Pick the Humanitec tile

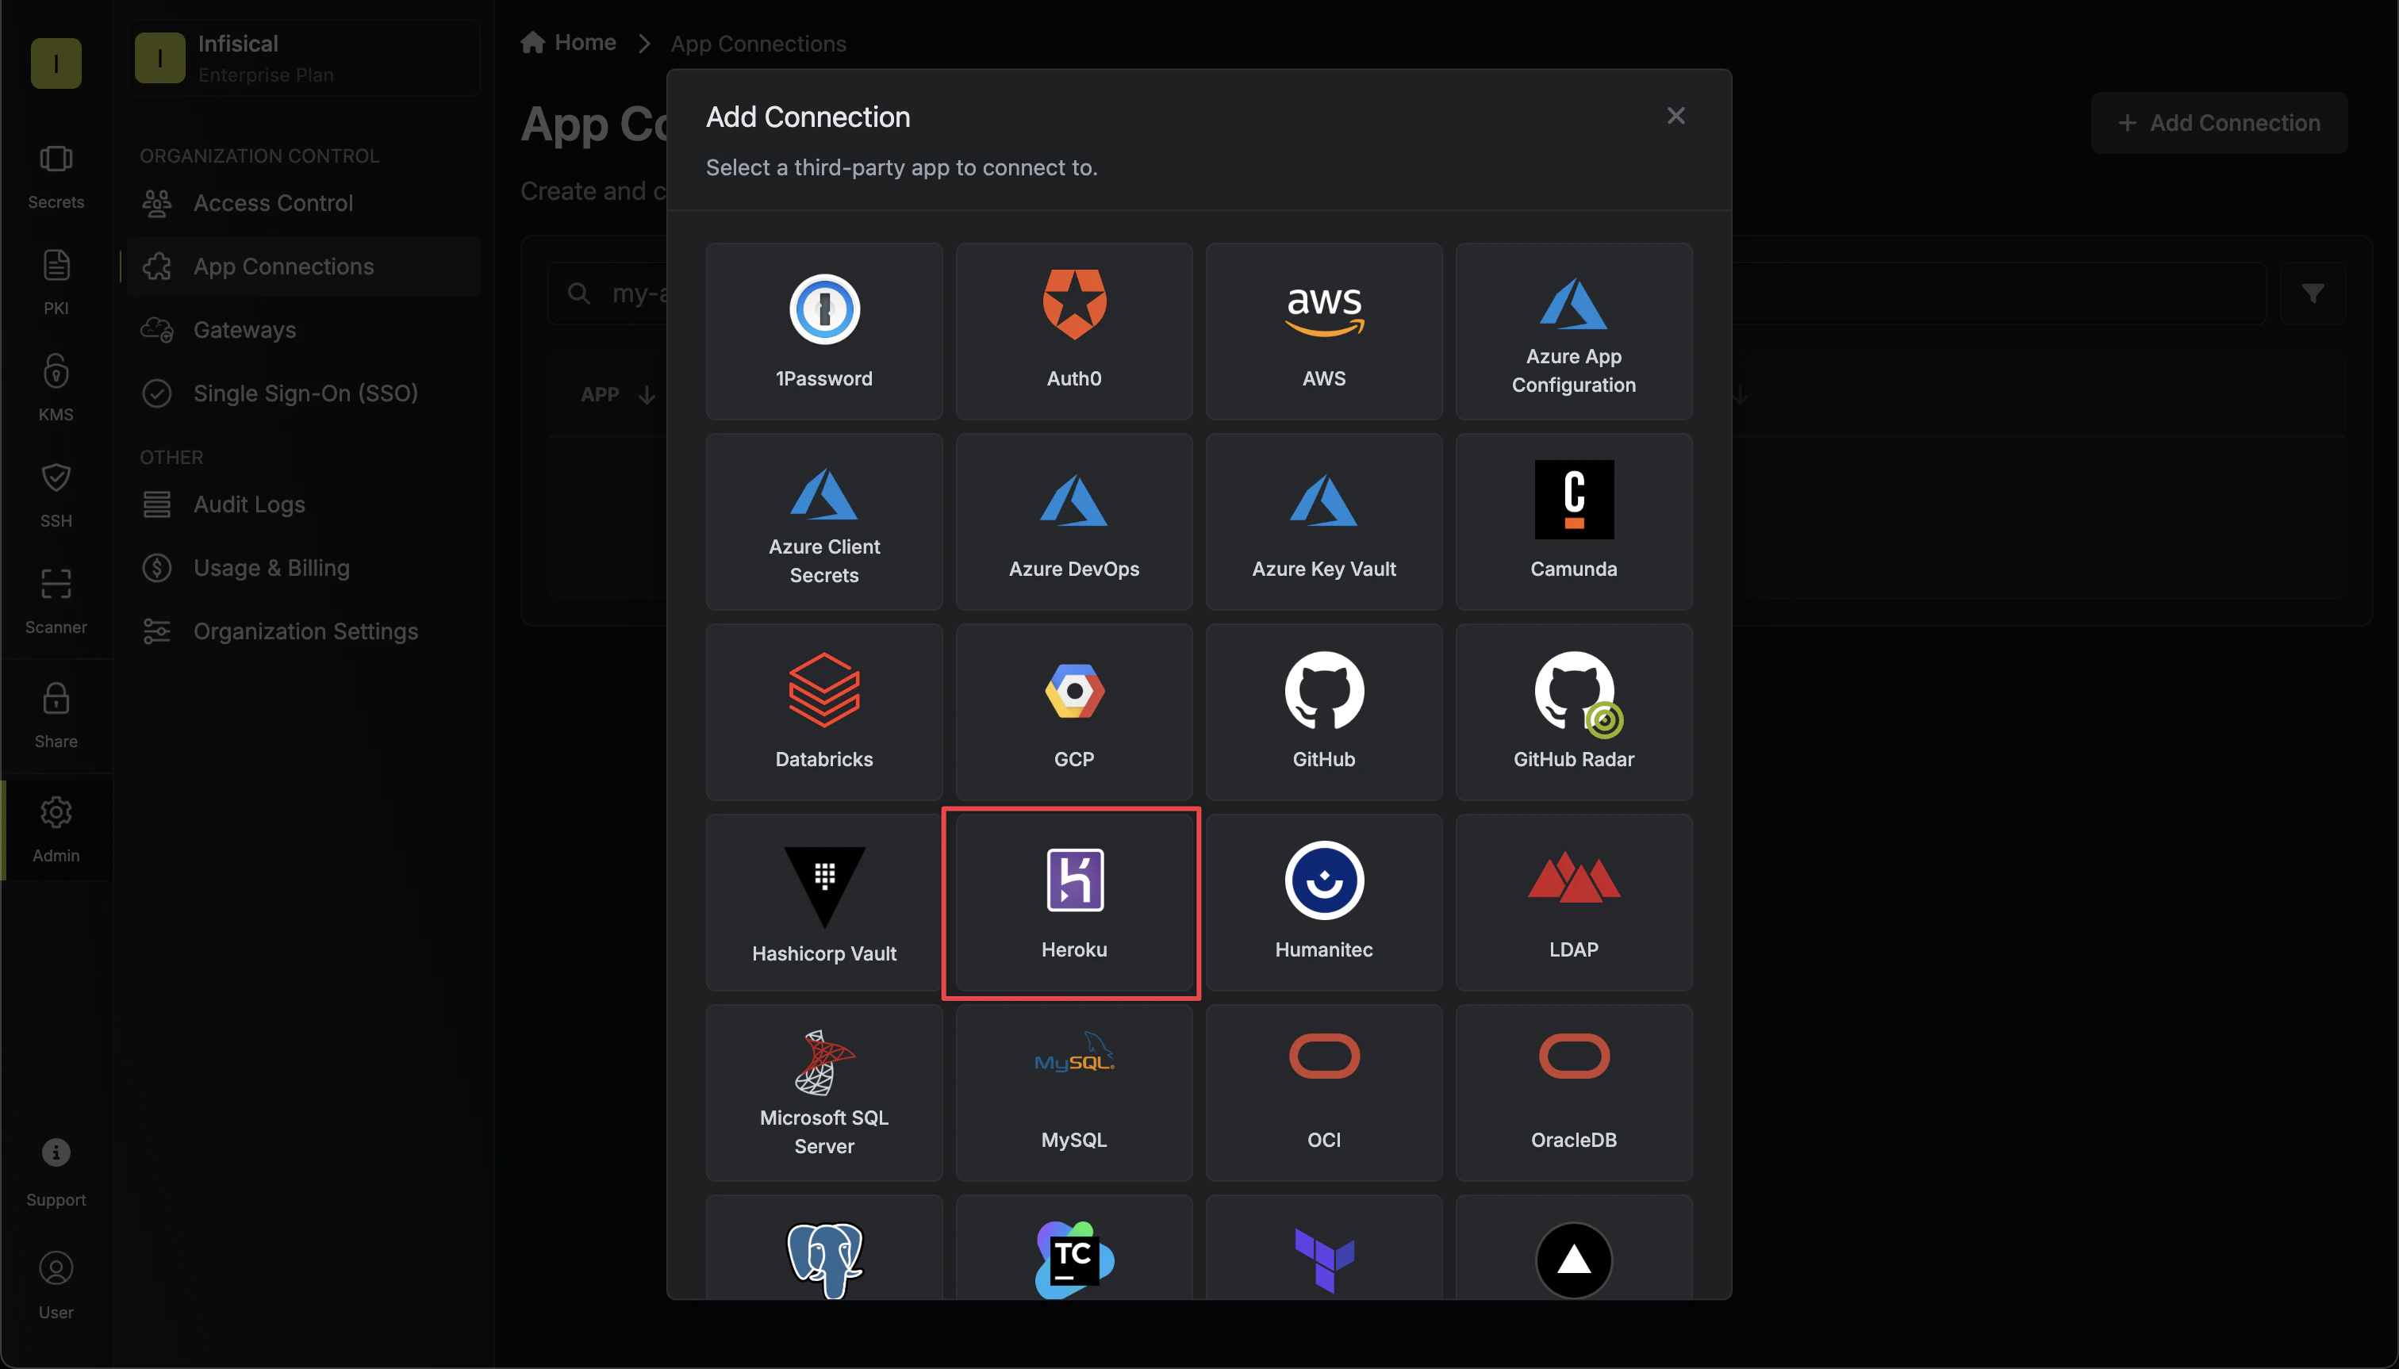[1324, 903]
